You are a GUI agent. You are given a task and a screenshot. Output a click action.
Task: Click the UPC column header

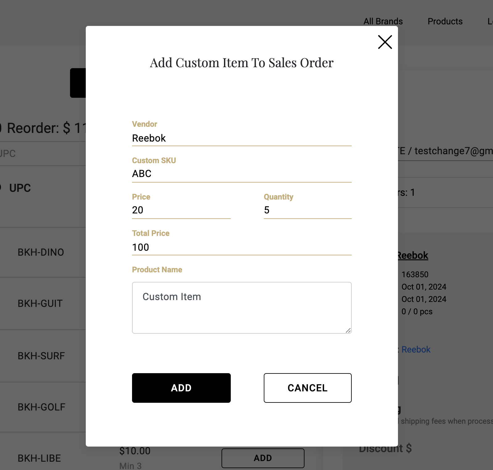[x=20, y=188]
